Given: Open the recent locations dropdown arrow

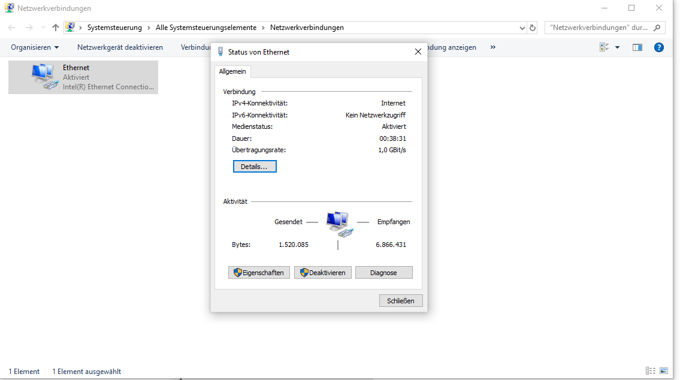Looking at the screenshot, I should 43,28.
